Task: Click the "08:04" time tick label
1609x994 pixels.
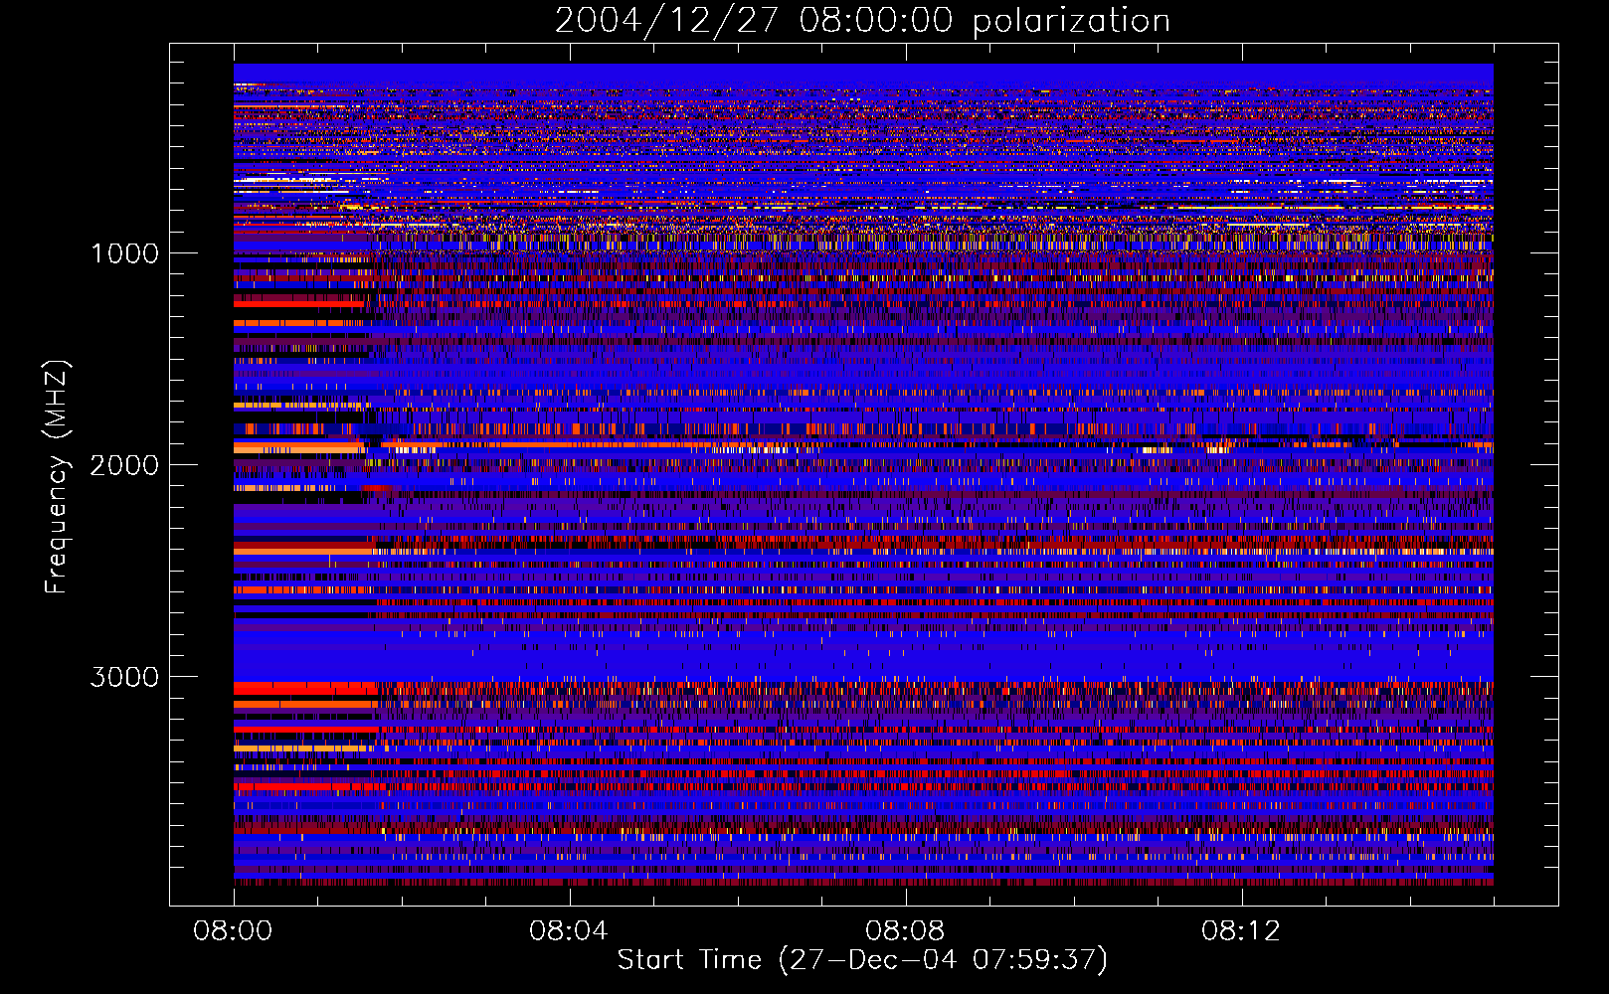Action: click(569, 931)
